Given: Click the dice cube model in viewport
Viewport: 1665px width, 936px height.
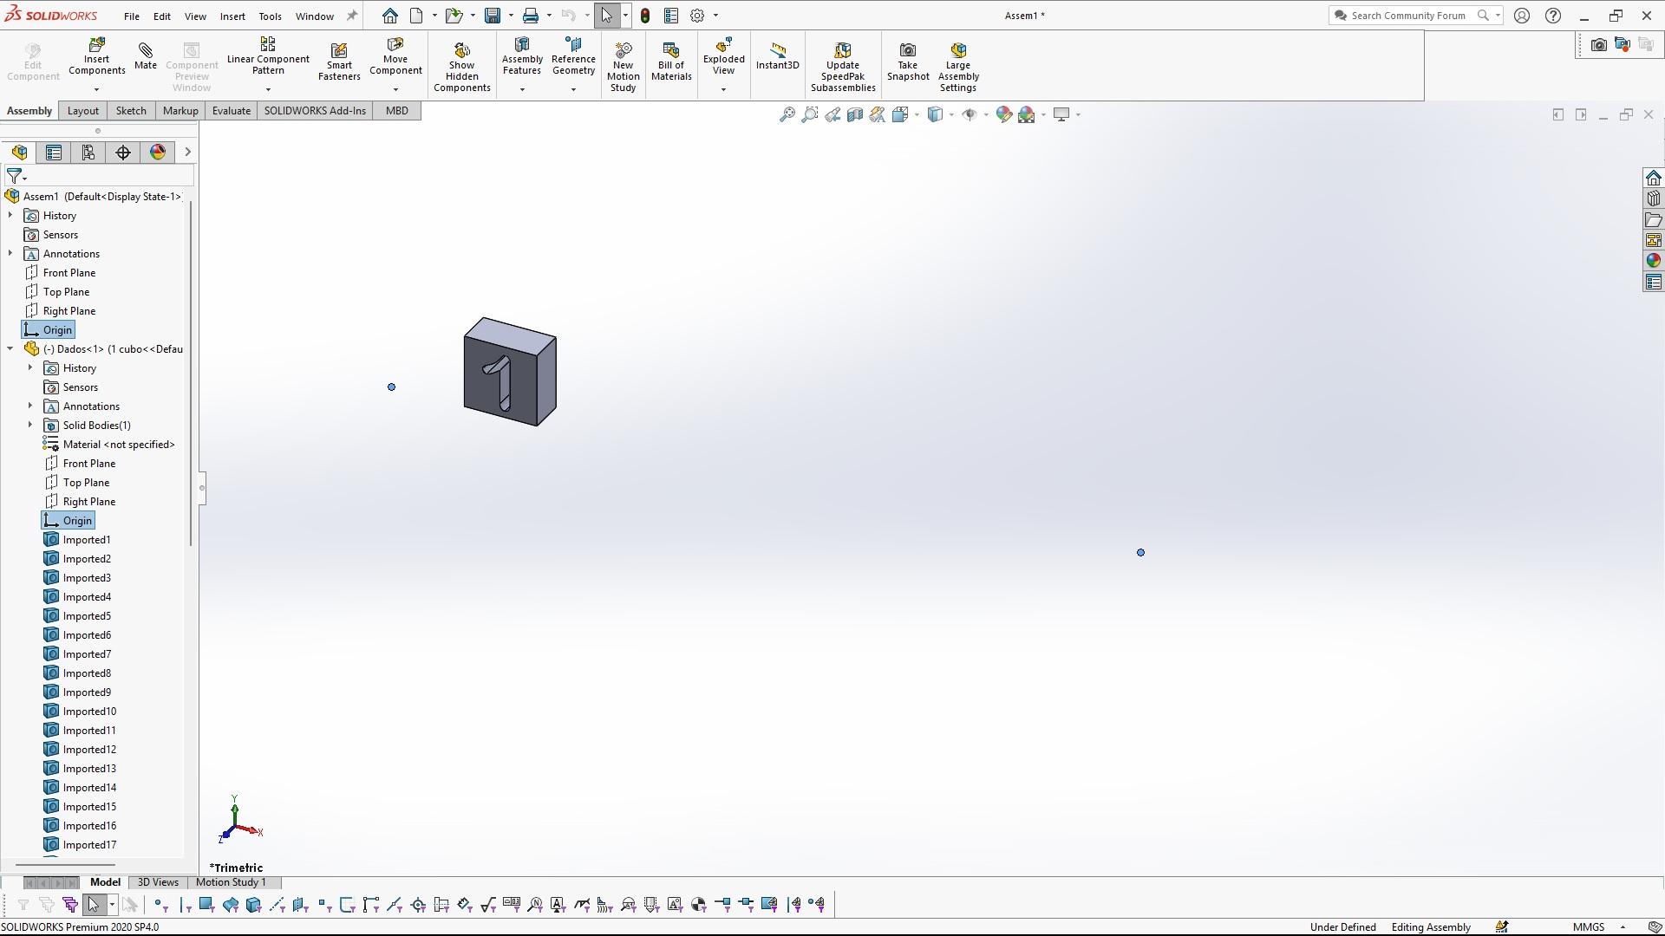Looking at the screenshot, I should (510, 372).
